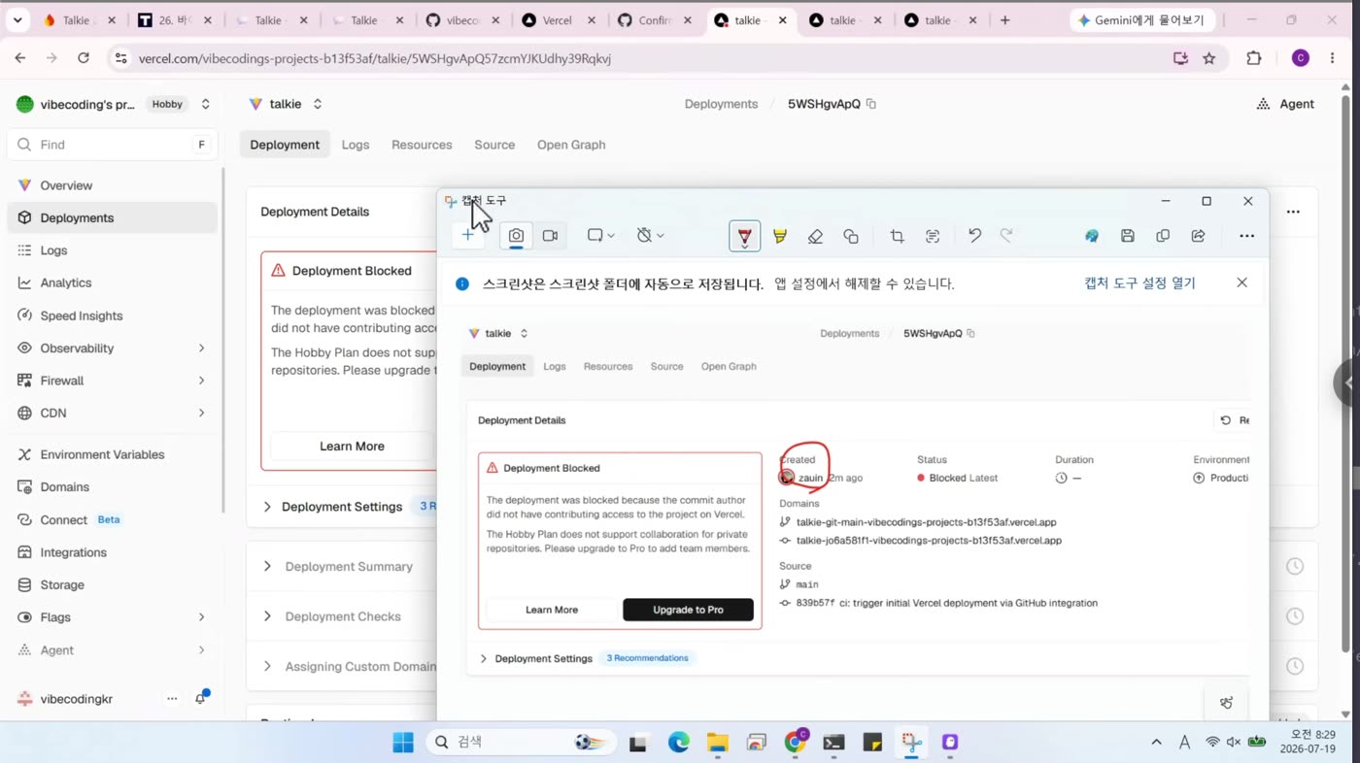Expand the CDN sidebar section
This screenshot has width=1360, height=763.
click(113, 413)
